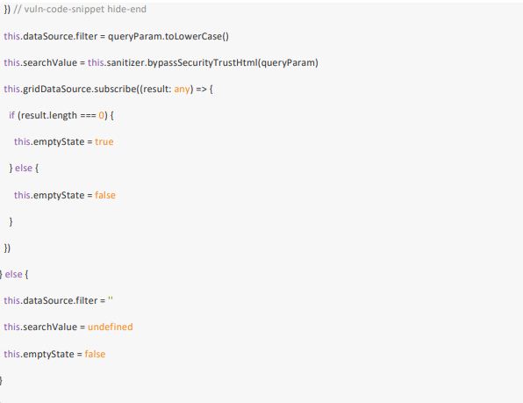This screenshot has width=523, height=403.
Task: Click the vuln-code-snippet hide-end comment
Action: pos(80,9)
